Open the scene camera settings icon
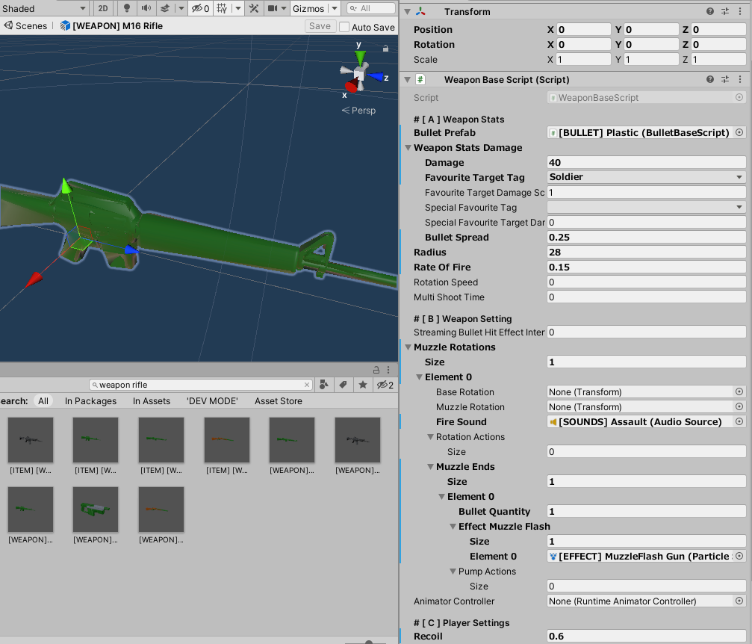 [x=273, y=8]
